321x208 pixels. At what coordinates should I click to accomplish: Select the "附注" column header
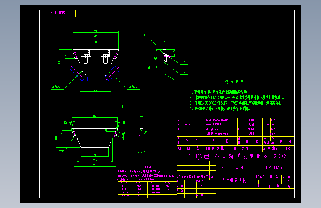(286, 141)
